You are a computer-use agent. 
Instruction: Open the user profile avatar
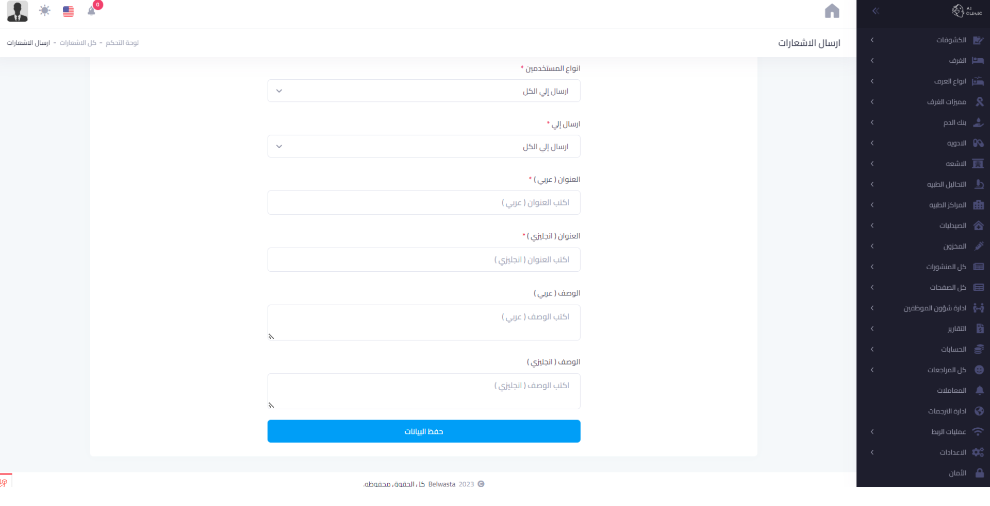(x=18, y=11)
